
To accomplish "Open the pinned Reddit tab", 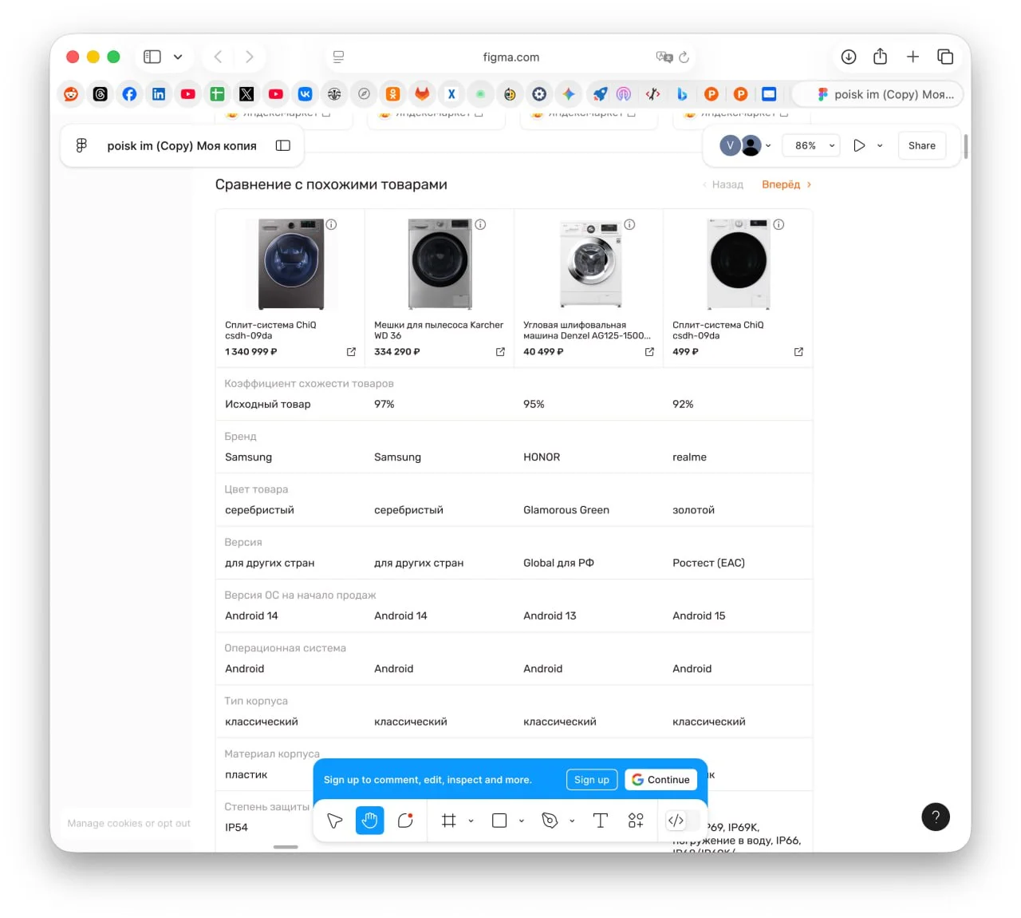I will (x=71, y=94).
